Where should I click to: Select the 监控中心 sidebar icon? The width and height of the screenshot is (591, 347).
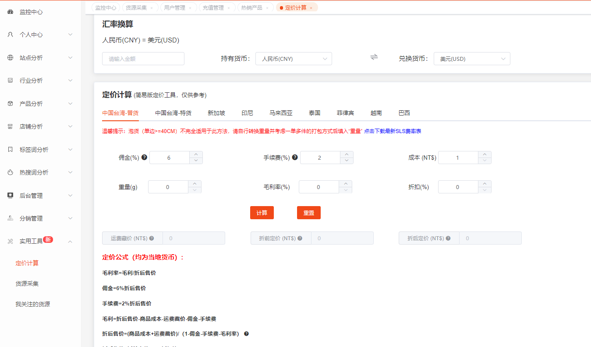click(11, 12)
